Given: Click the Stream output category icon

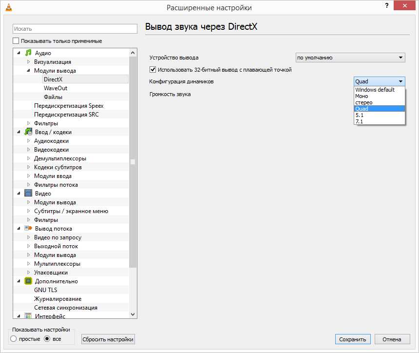Looking at the screenshot, I should coord(28,229).
